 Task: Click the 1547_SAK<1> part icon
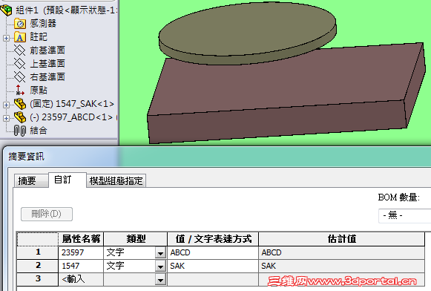pyautogui.click(x=20, y=104)
